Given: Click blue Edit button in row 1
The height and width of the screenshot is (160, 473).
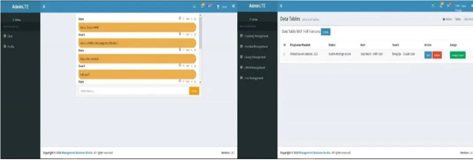Looking at the screenshot, I should 428,55.
